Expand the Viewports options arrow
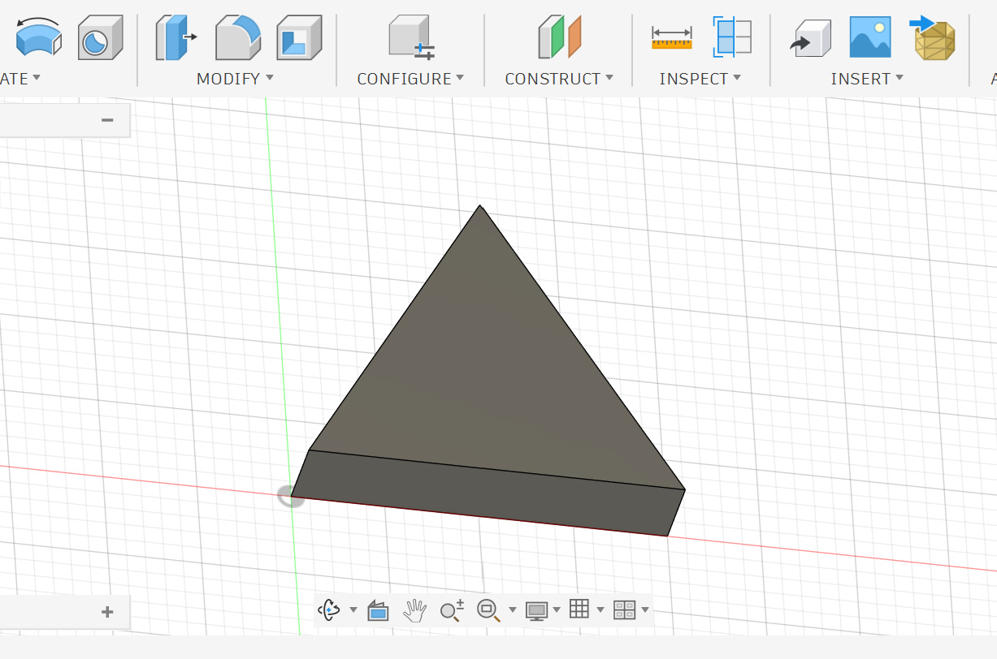Screen dimensions: 997x659 point(645,610)
